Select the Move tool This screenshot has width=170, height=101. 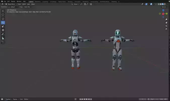(3, 19)
